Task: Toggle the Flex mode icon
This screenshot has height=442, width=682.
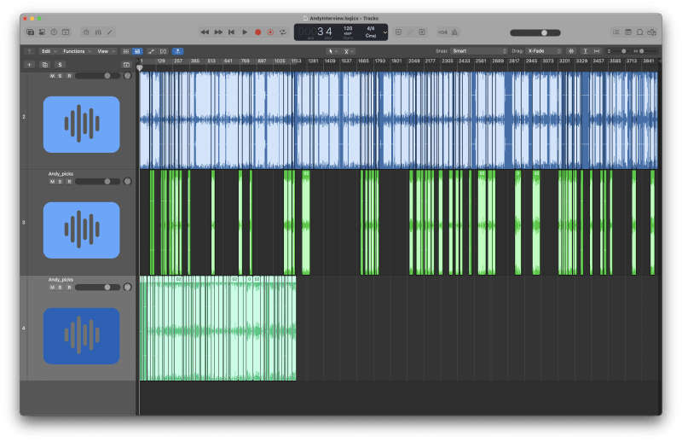Action: (163, 51)
